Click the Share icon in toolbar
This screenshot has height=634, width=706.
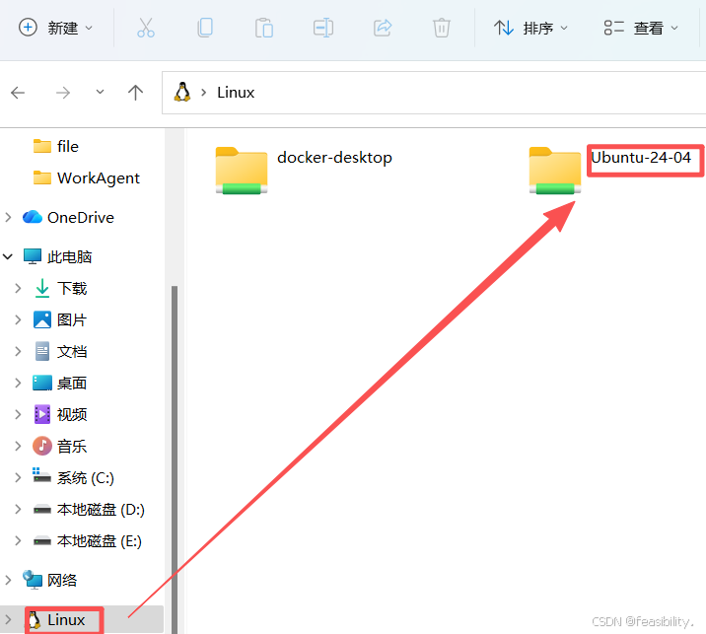383,28
